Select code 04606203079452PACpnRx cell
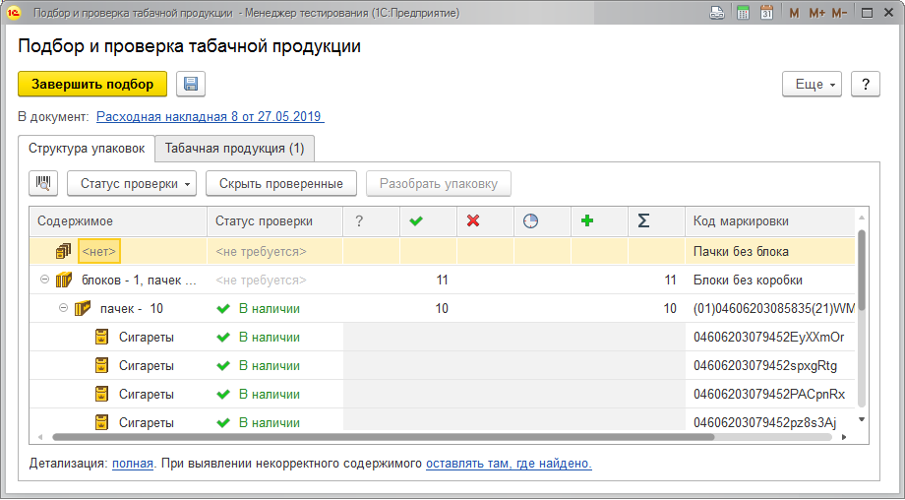The width and height of the screenshot is (905, 500). (x=769, y=395)
